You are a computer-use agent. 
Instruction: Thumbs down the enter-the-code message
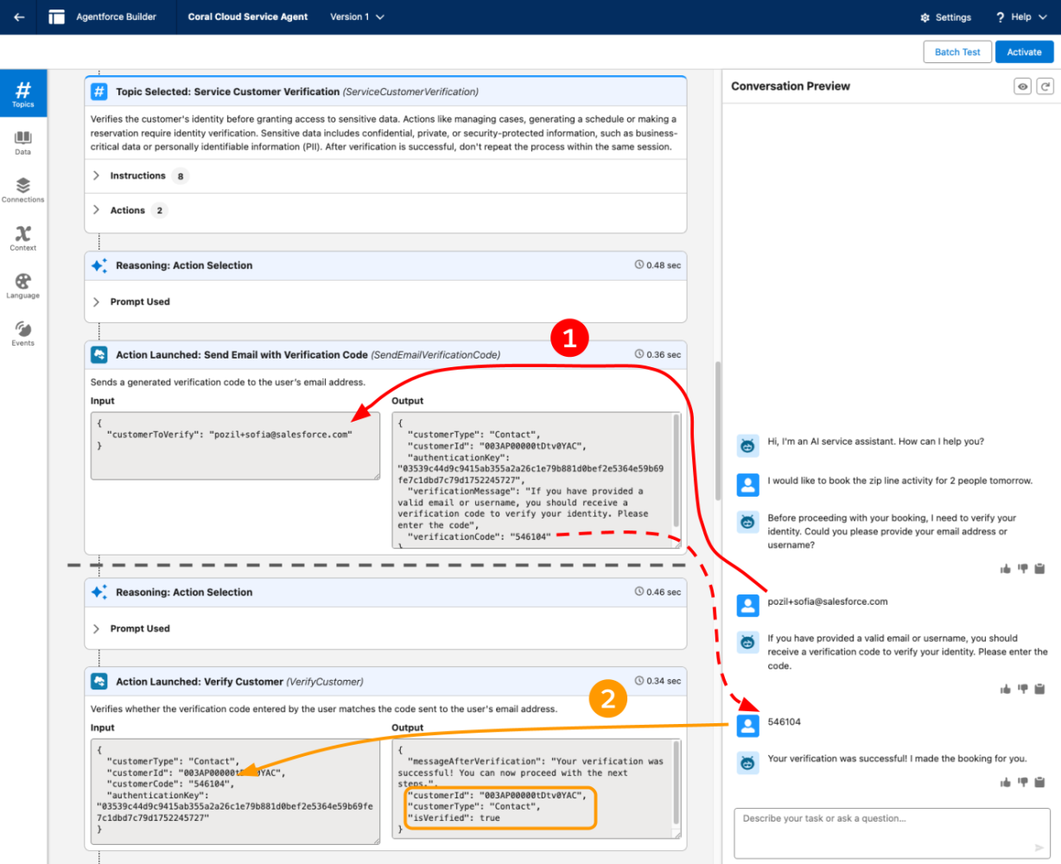[x=1023, y=689]
